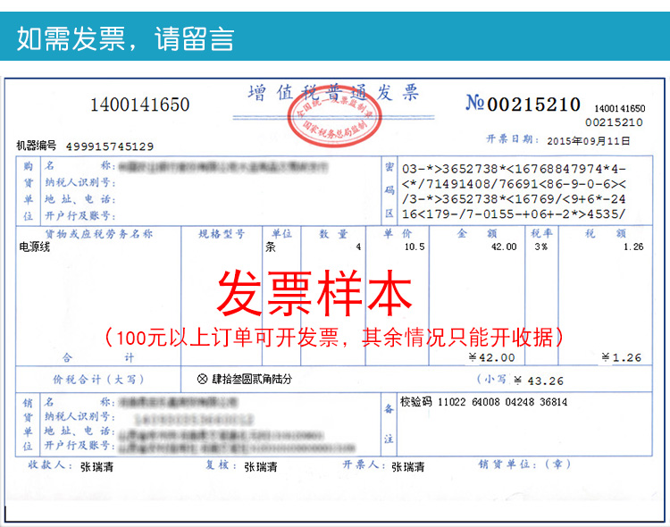The height and width of the screenshot is (527, 670).
Task: Click the banner heading 如需发票，请留言
Action: (125, 39)
